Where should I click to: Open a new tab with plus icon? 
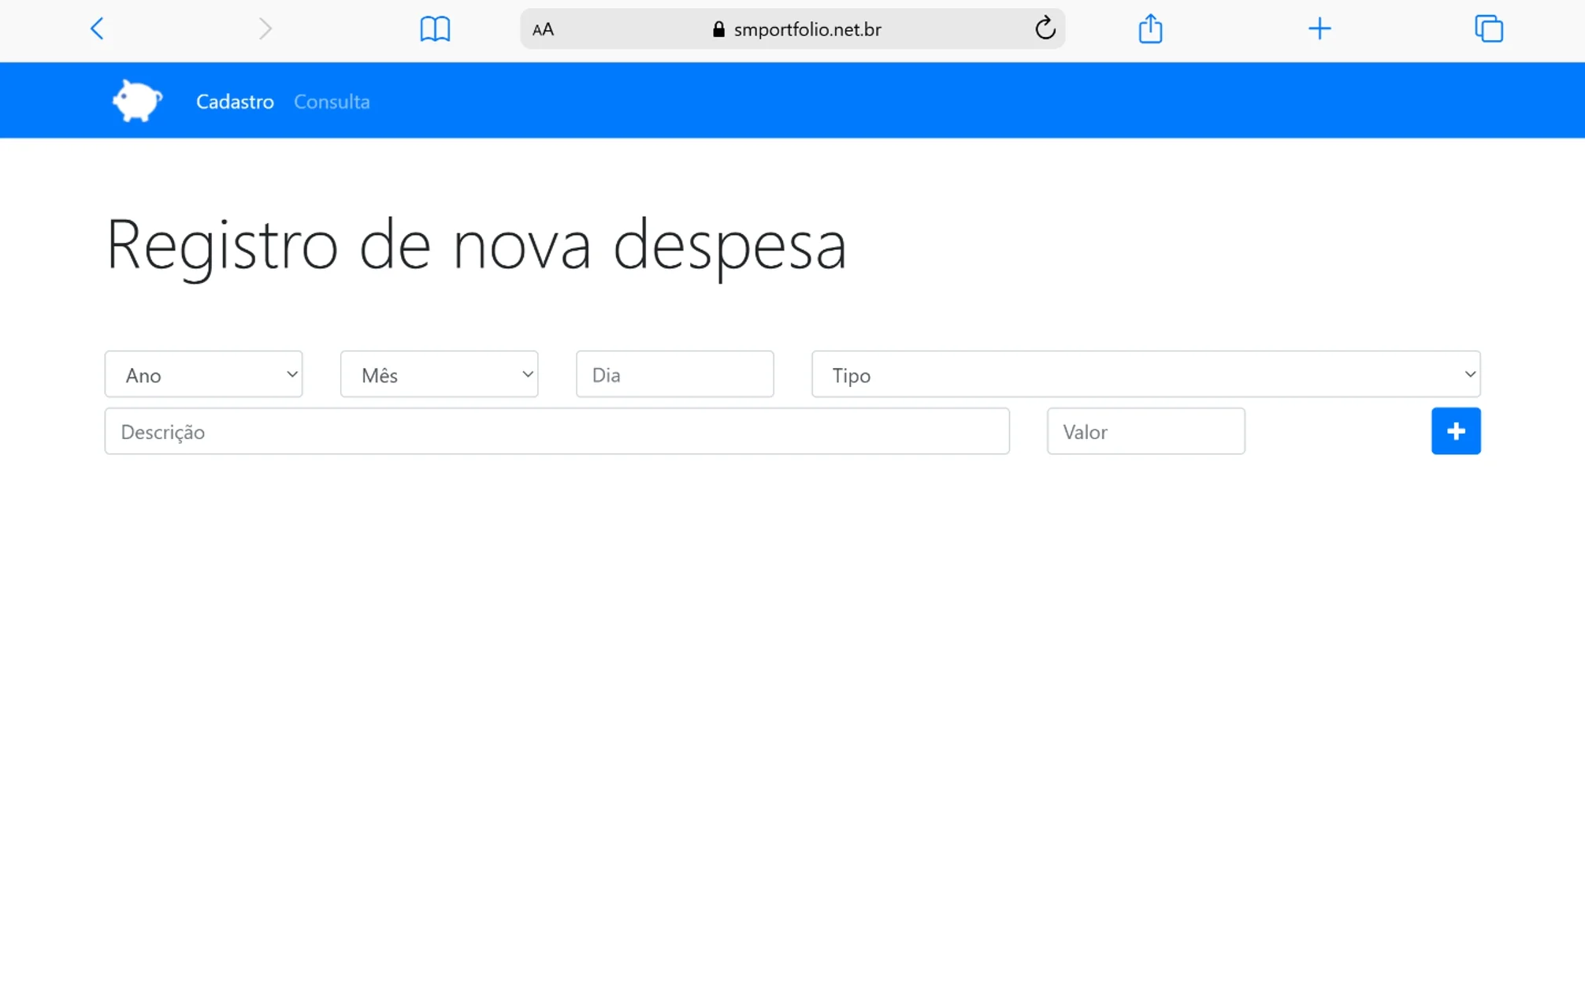pyautogui.click(x=1320, y=29)
